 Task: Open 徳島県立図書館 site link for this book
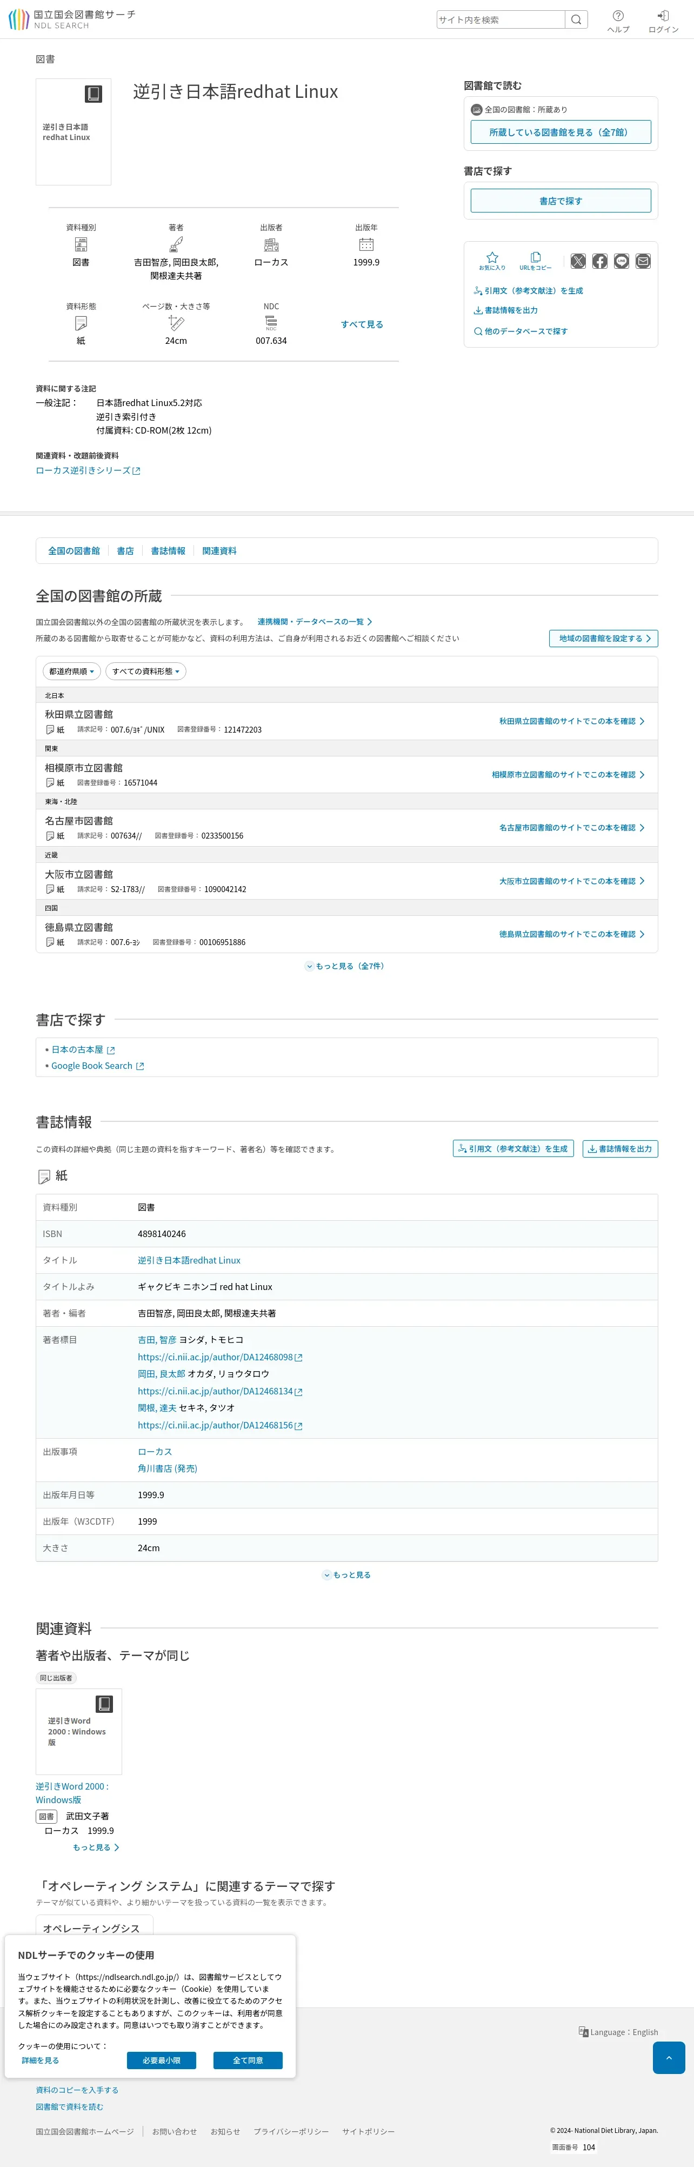(572, 934)
